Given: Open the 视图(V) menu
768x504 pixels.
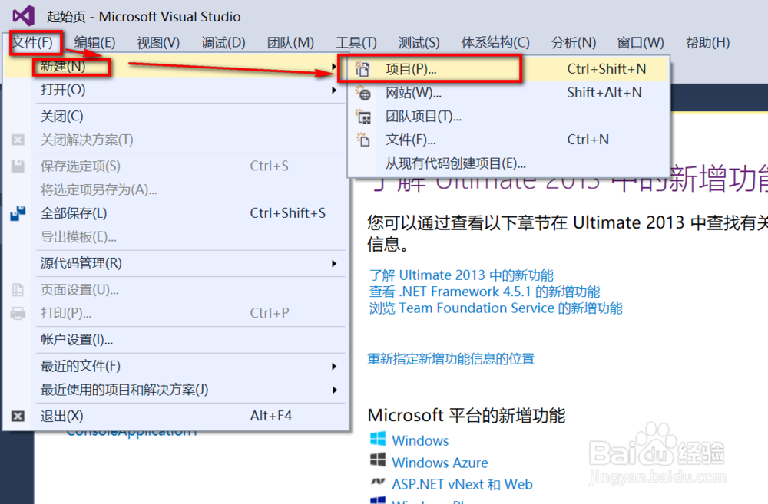Looking at the screenshot, I should tap(157, 42).
